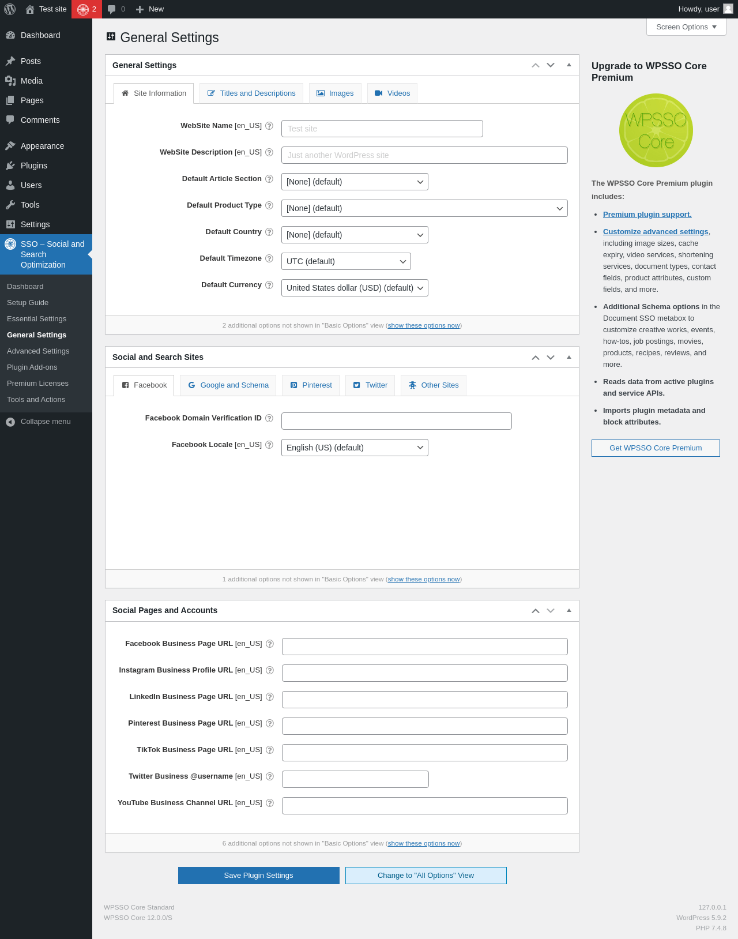The width and height of the screenshot is (738, 939).
Task: Show 6 additional Social Pages options
Action: 424,844
